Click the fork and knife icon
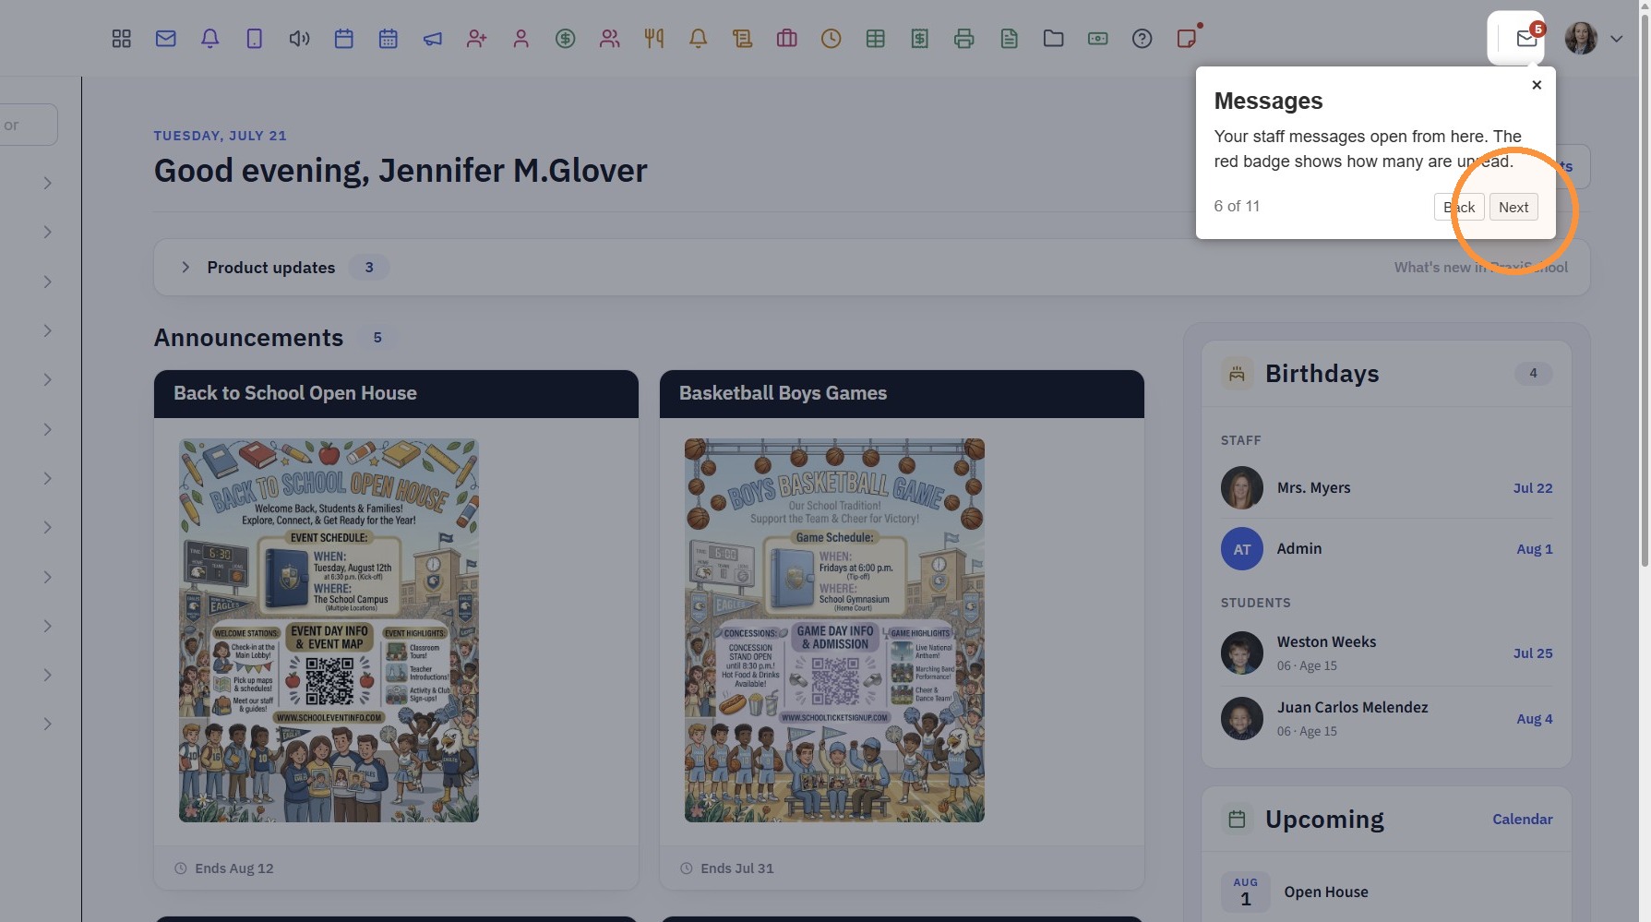 (654, 39)
